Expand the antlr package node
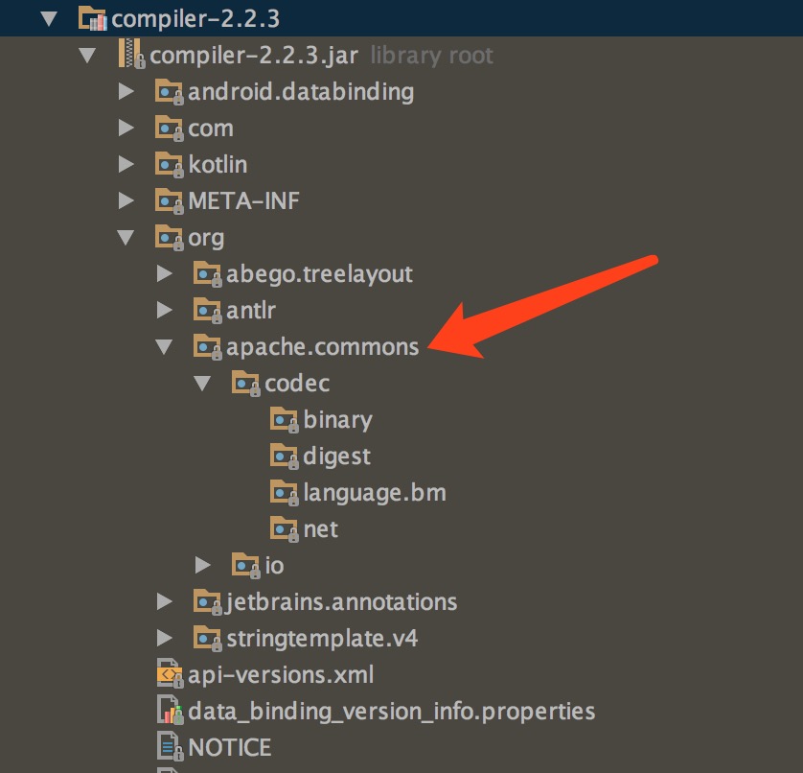803x773 pixels. 165,310
